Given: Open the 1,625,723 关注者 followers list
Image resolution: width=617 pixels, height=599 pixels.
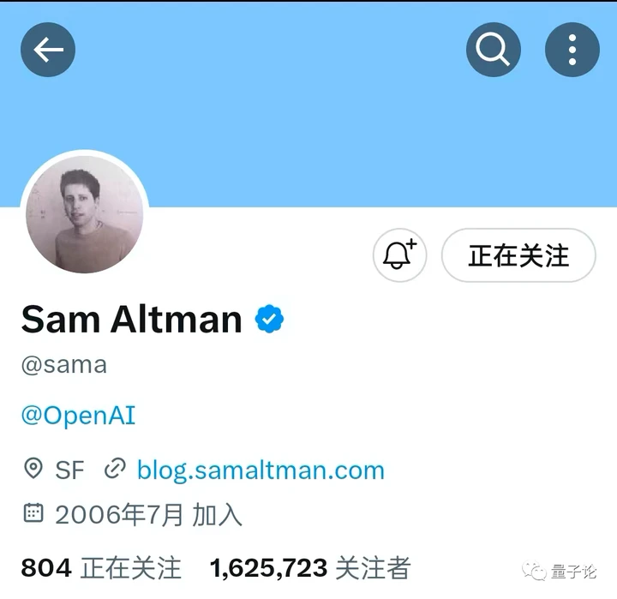Looking at the screenshot, I should (310, 568).
